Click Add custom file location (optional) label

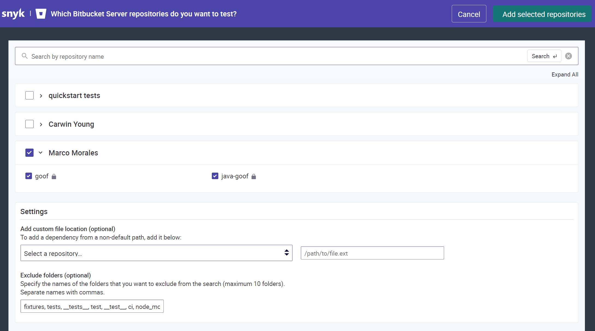68,229
